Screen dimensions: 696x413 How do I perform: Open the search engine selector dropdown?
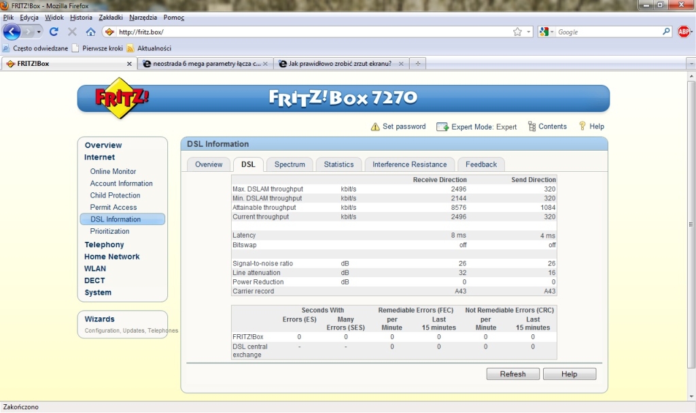[x=546, y=32]
